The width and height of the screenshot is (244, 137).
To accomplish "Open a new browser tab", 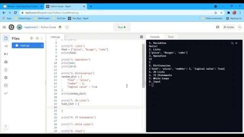I will click(91, 6).
